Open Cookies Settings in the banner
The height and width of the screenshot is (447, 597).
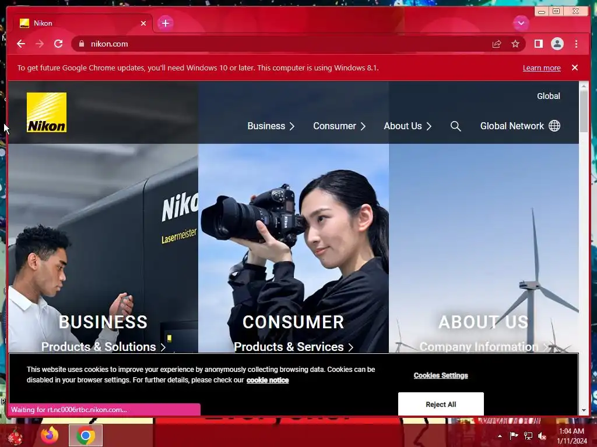[441, 375]
